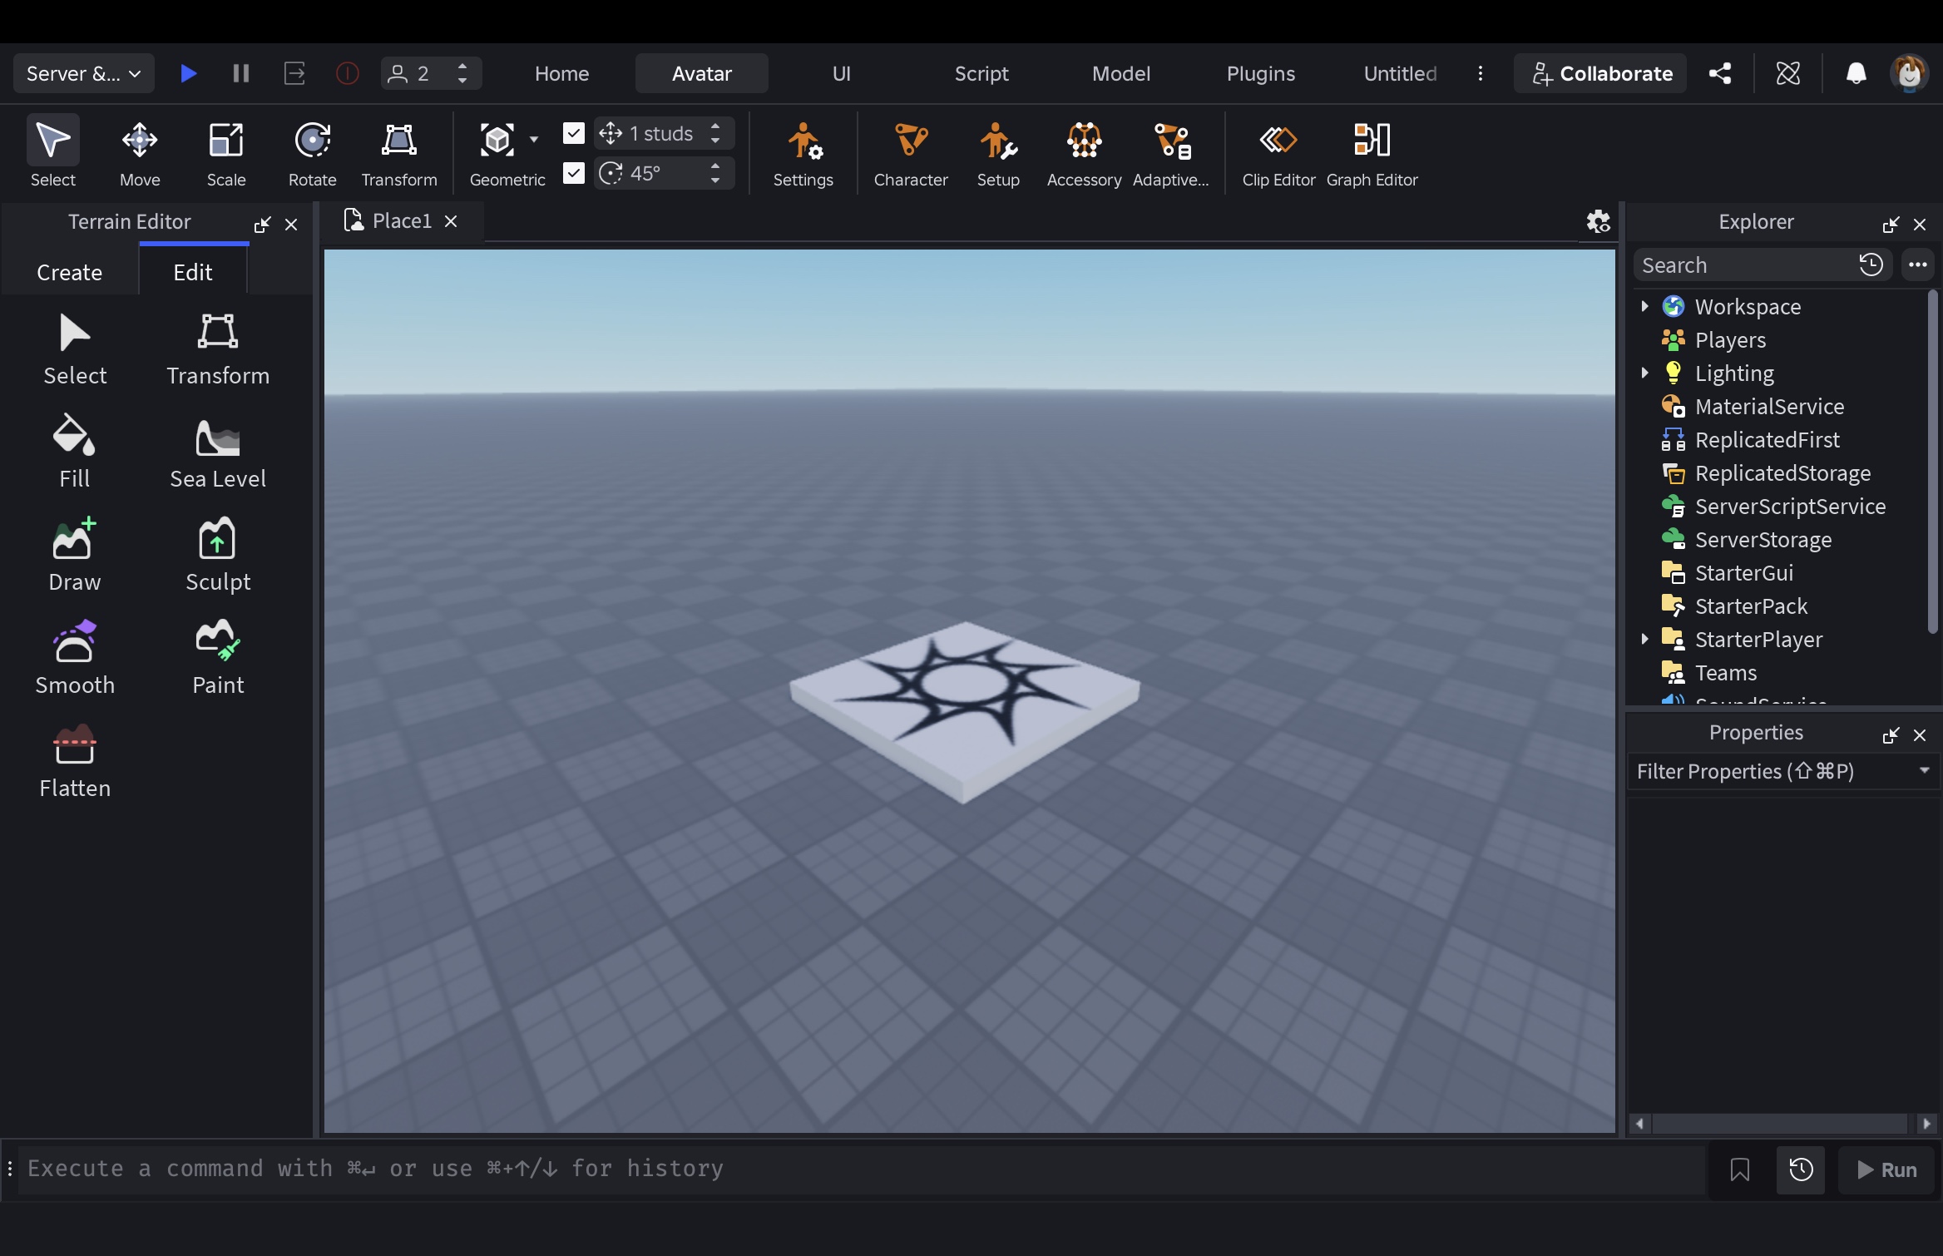Switch to the Script ribbon tab
Viewport: 1943px width, 1256px height.
click(x=981, y=73)
